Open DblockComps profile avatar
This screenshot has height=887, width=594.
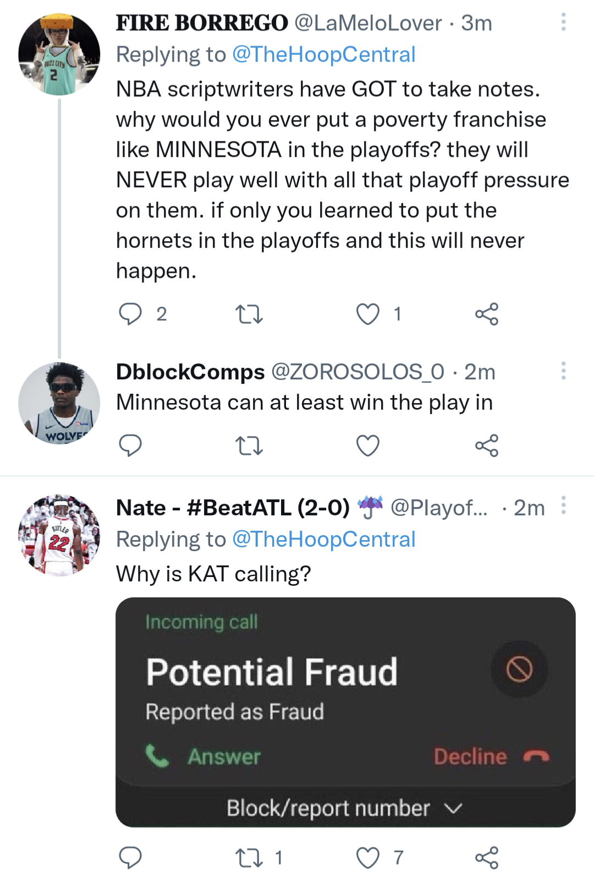[x=59, y=403]
